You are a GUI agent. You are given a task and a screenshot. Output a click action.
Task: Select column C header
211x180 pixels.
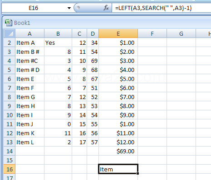(79, 33)
